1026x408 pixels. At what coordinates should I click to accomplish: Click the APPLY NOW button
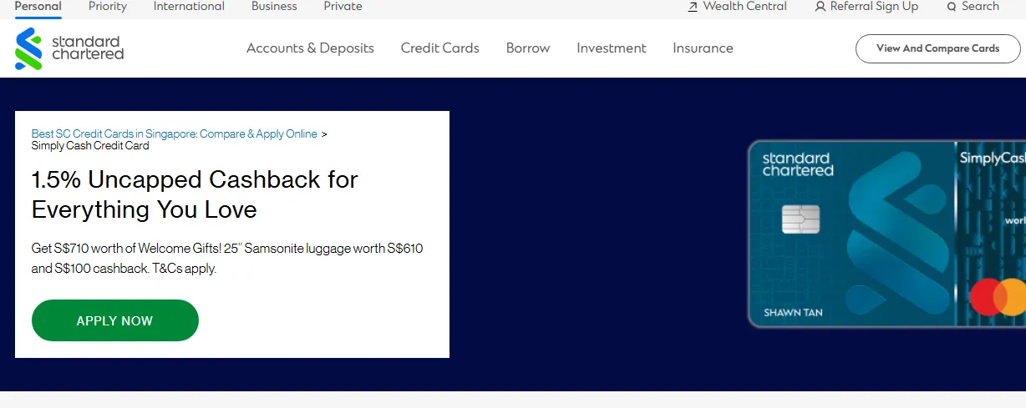(115, 320)
